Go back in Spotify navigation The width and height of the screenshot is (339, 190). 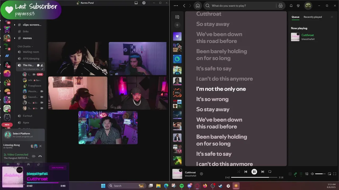[x=184, y=6]
